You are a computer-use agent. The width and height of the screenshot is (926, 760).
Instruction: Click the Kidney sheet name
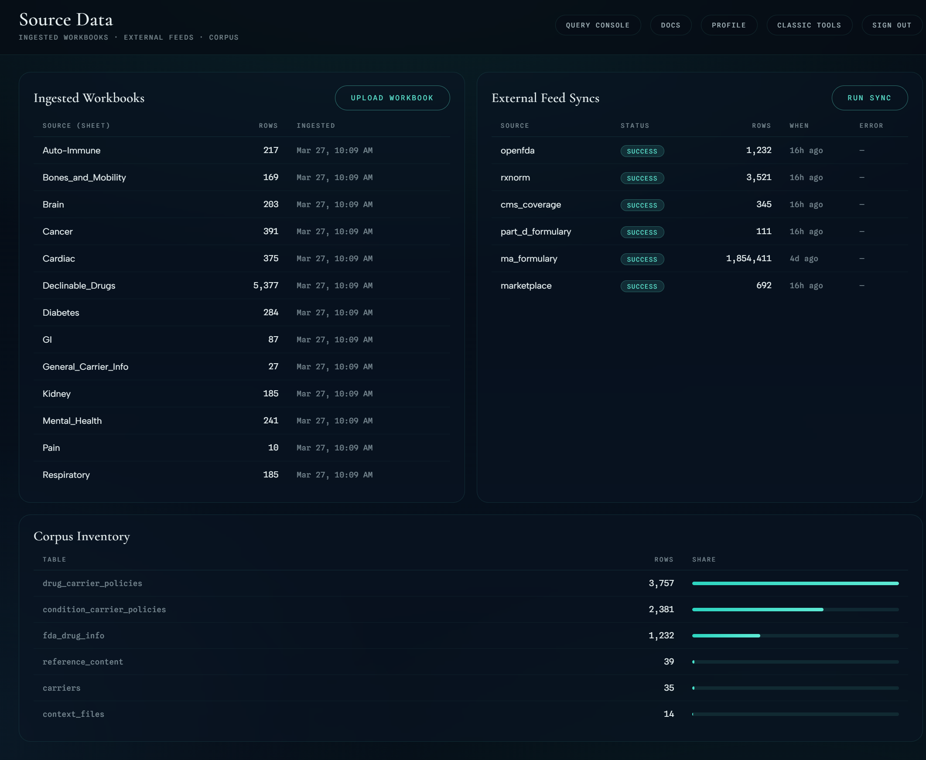click(56, 394)
